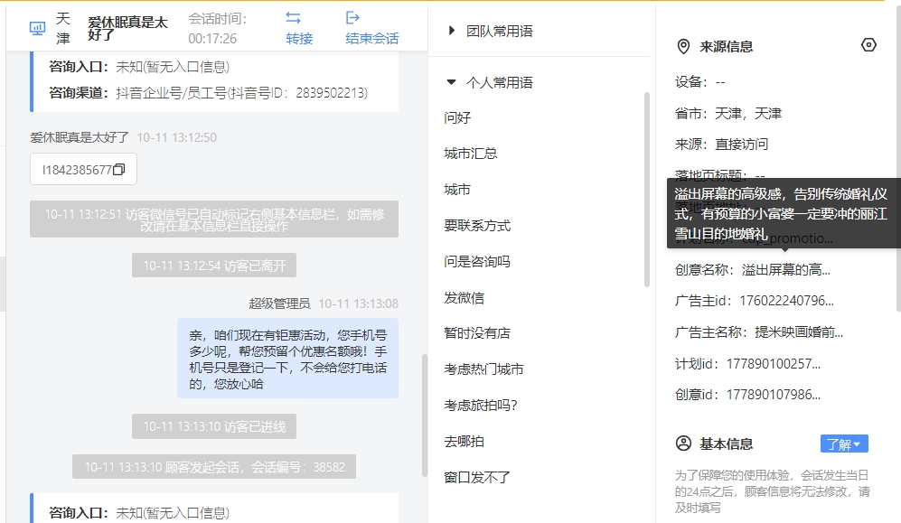
Task: Click the 基本信息 person icon
Action: point(683,444)
